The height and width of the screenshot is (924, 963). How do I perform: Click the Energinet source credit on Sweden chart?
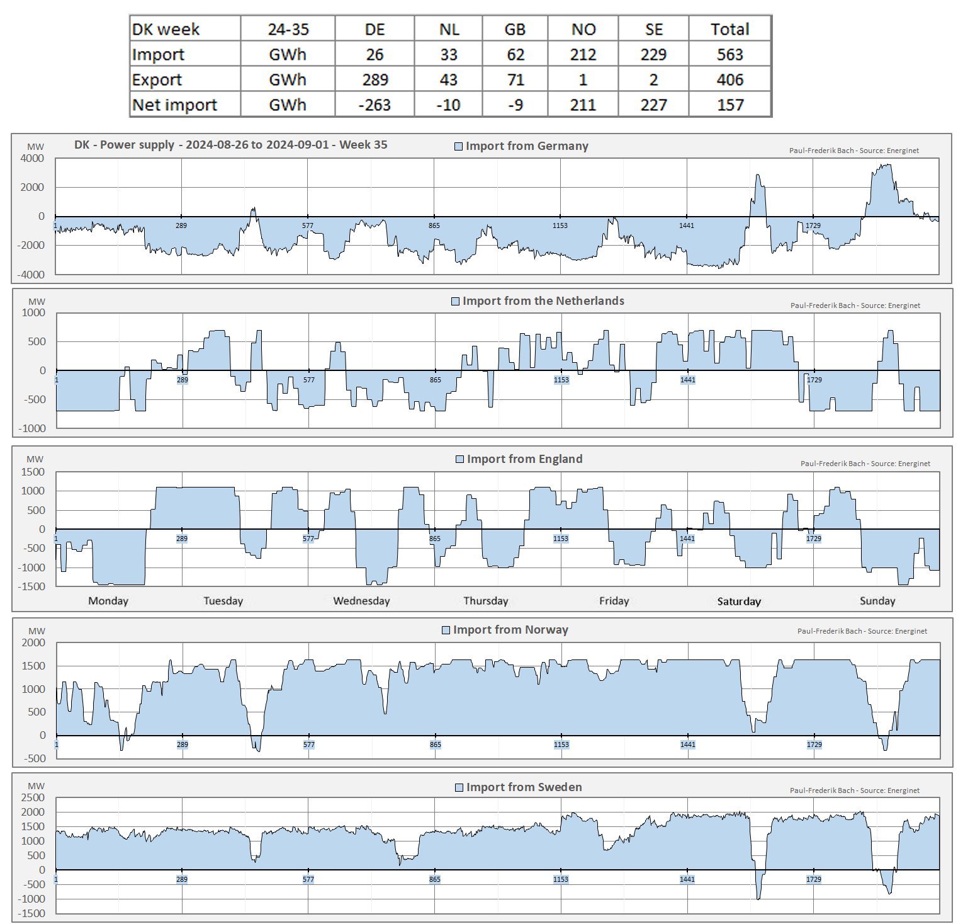point(854,790)
